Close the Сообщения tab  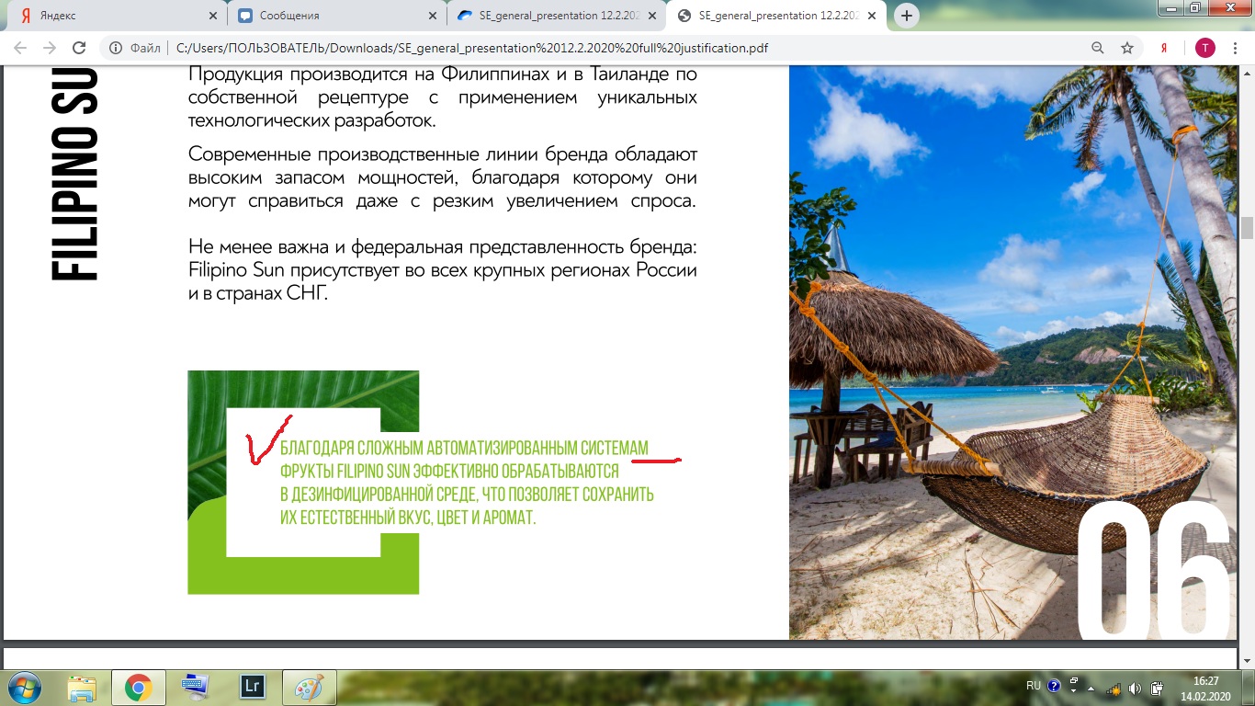pyautogui.click(x=433, y=16)
